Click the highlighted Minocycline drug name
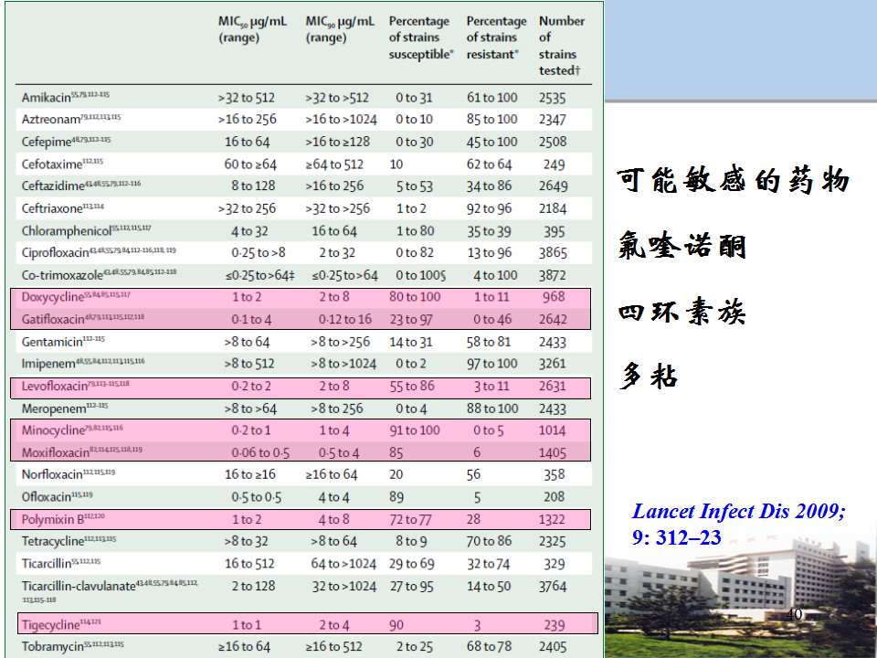 coord(53,430)
